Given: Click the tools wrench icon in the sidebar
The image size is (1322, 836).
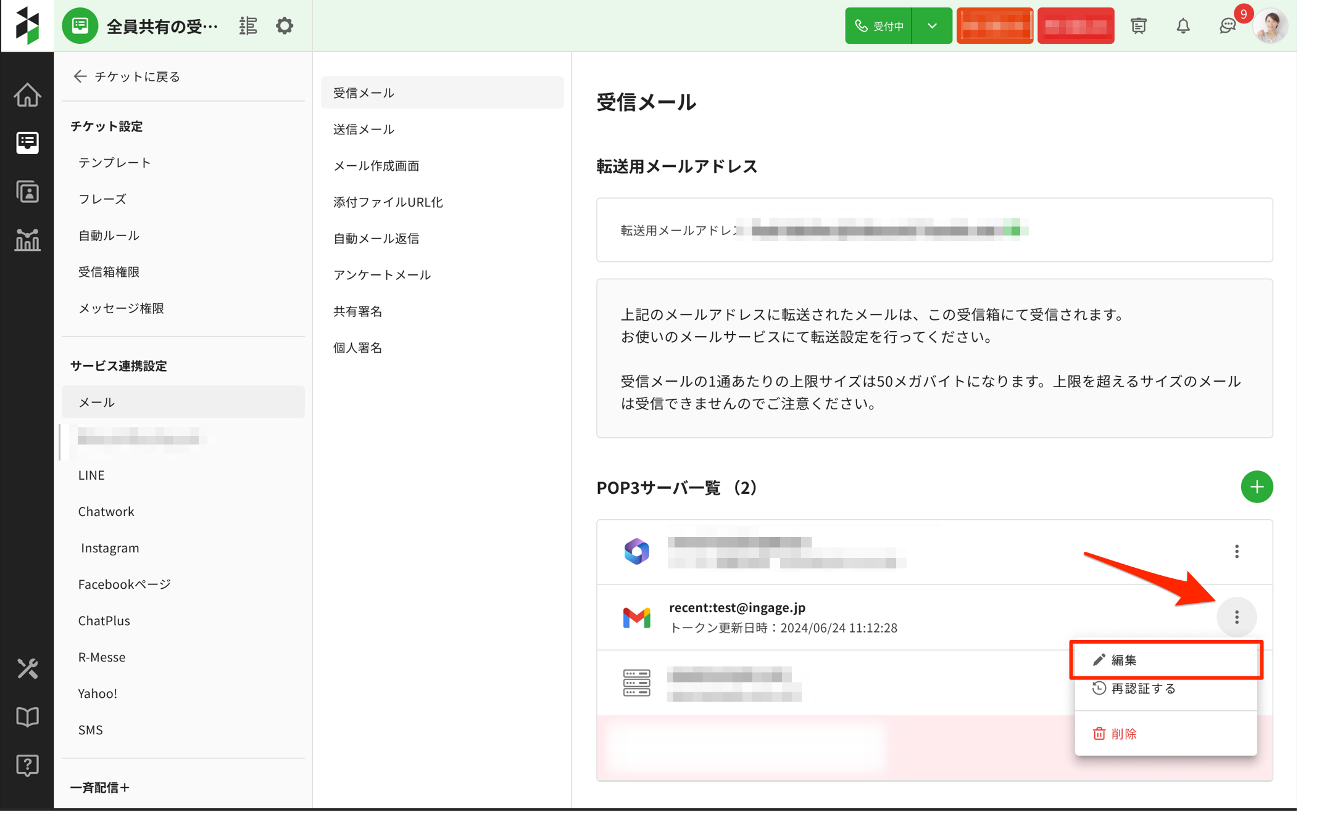Looking at the screenshot, I should tap(27, 668).
